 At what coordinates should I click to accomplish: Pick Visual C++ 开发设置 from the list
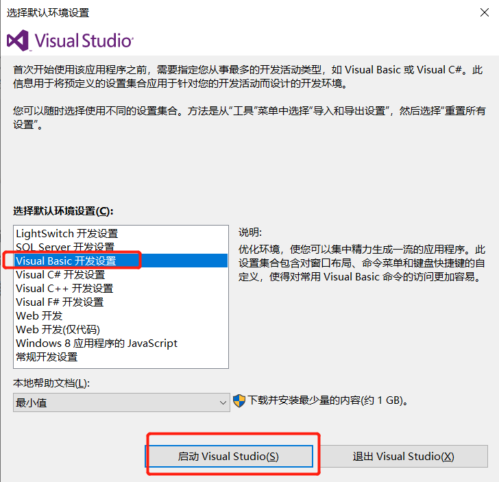121,288
